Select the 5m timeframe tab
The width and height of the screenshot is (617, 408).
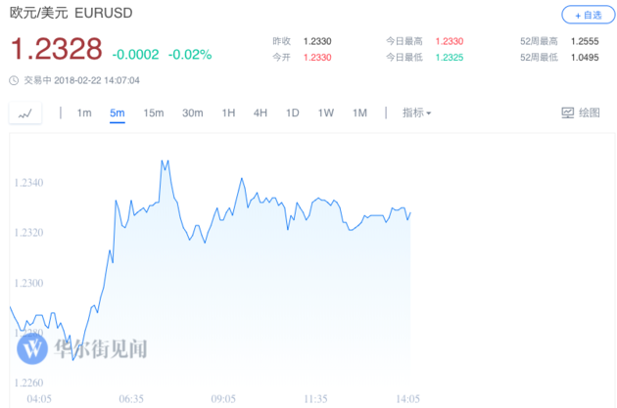[118, 113]
